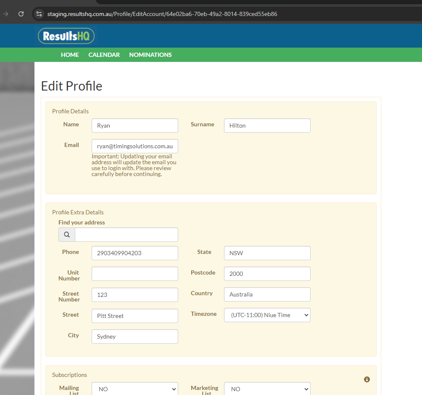422x395 pixels.
Task: Select the Postcode field with 2000
Action: click(267, 274)
